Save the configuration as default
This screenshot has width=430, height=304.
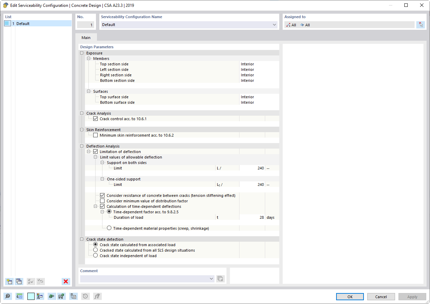[62, 296]
